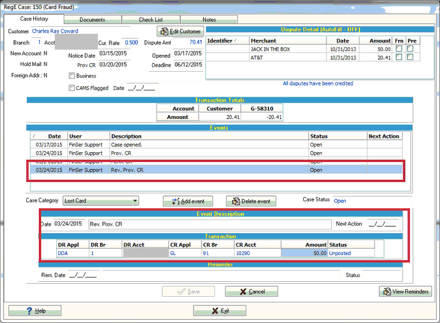Image resolution: width=440 pixels, height=323 pixels.
Task: Switch to the Notes tab
Action: point(209,19)
